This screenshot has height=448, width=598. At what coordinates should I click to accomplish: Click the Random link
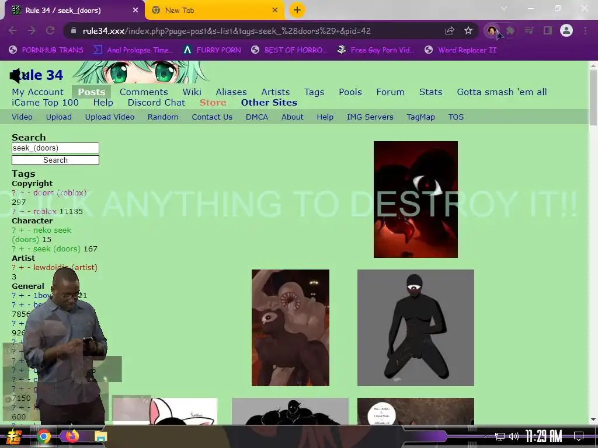163,117
